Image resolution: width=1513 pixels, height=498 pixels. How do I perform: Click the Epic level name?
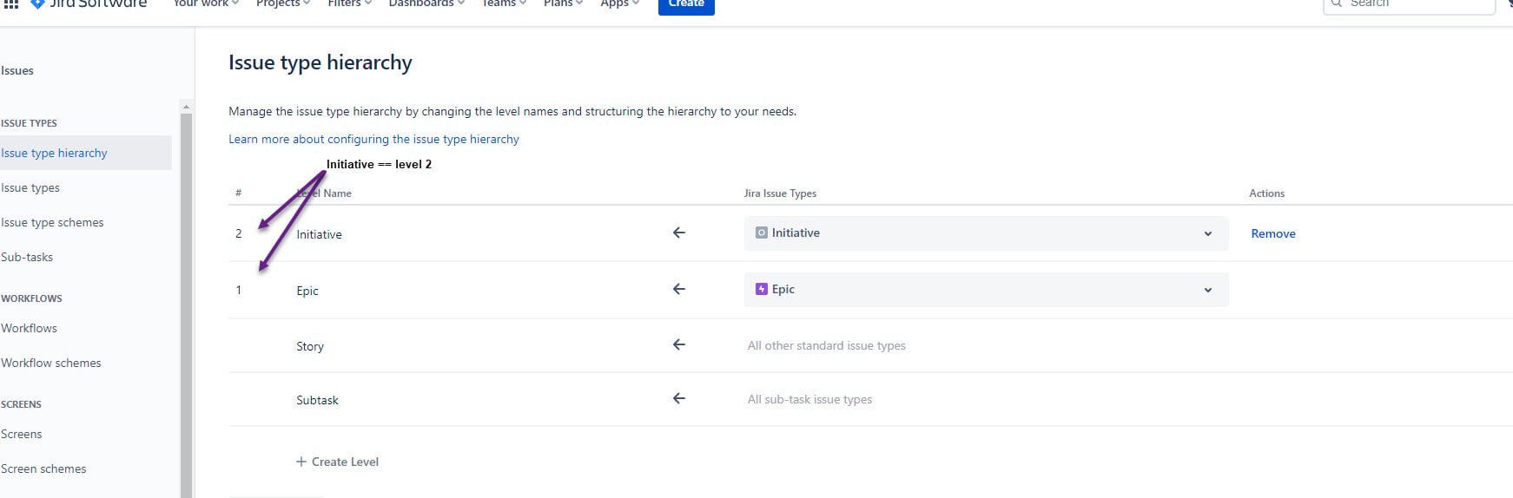(x=307, y=291)
